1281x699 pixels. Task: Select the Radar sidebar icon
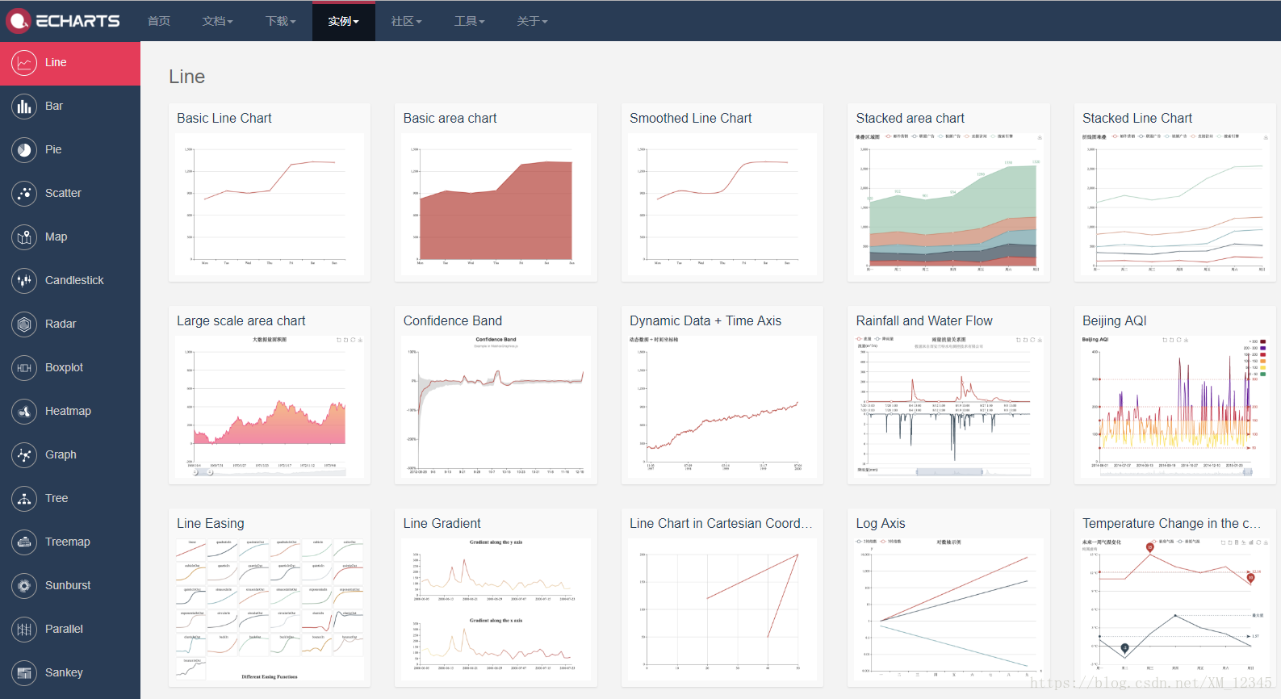pyautogui.click(x=24, y=324)
